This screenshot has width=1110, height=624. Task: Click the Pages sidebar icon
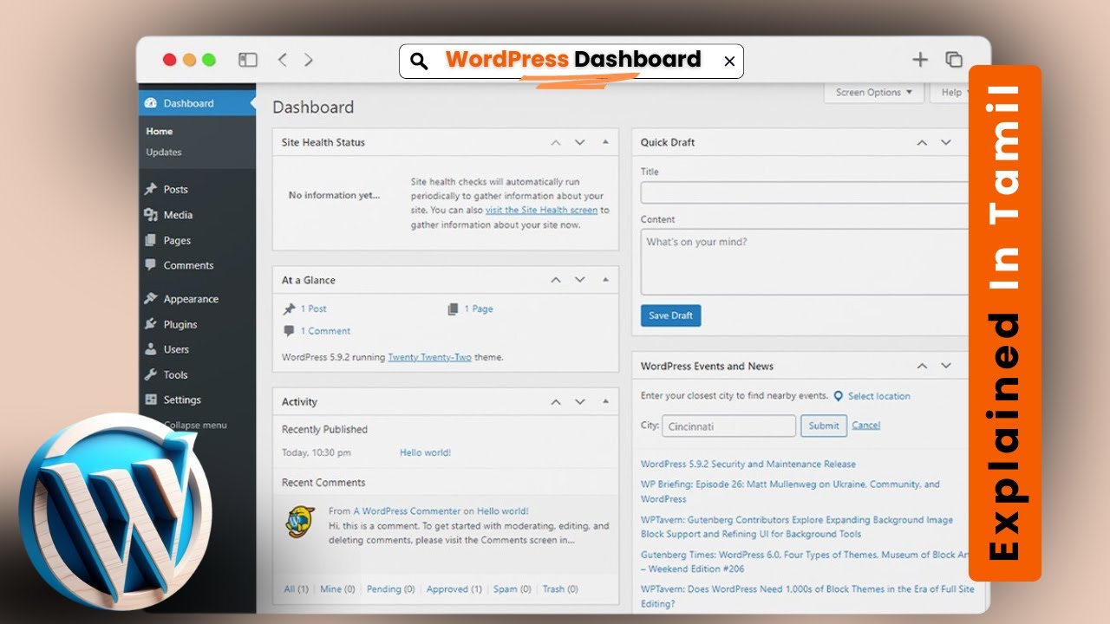152,240
